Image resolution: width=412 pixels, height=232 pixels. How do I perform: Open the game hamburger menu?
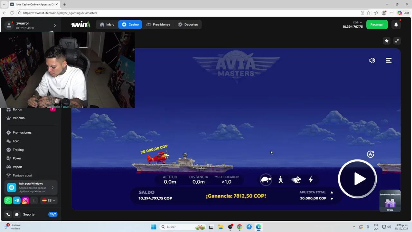pyautogui.click(x=389, y=60)
